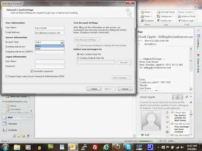Click the Add green arrow in People Pane
202x151 pixels.
click(x=143, y=135)
